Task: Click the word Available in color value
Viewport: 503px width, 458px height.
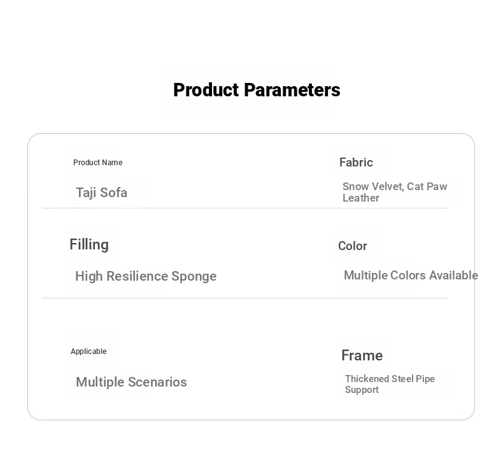Action: (x=453, y=276)
